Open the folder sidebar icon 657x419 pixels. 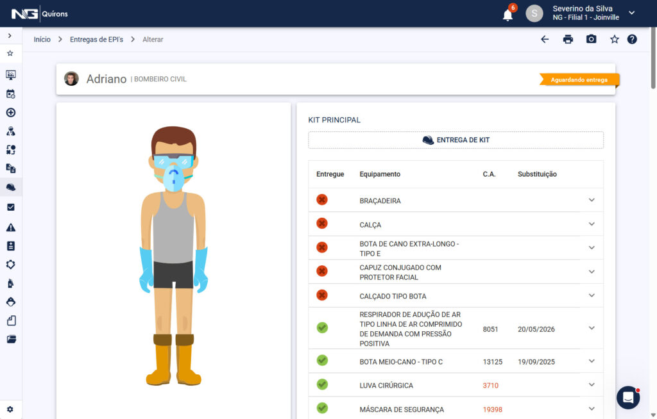coord(11,339)
